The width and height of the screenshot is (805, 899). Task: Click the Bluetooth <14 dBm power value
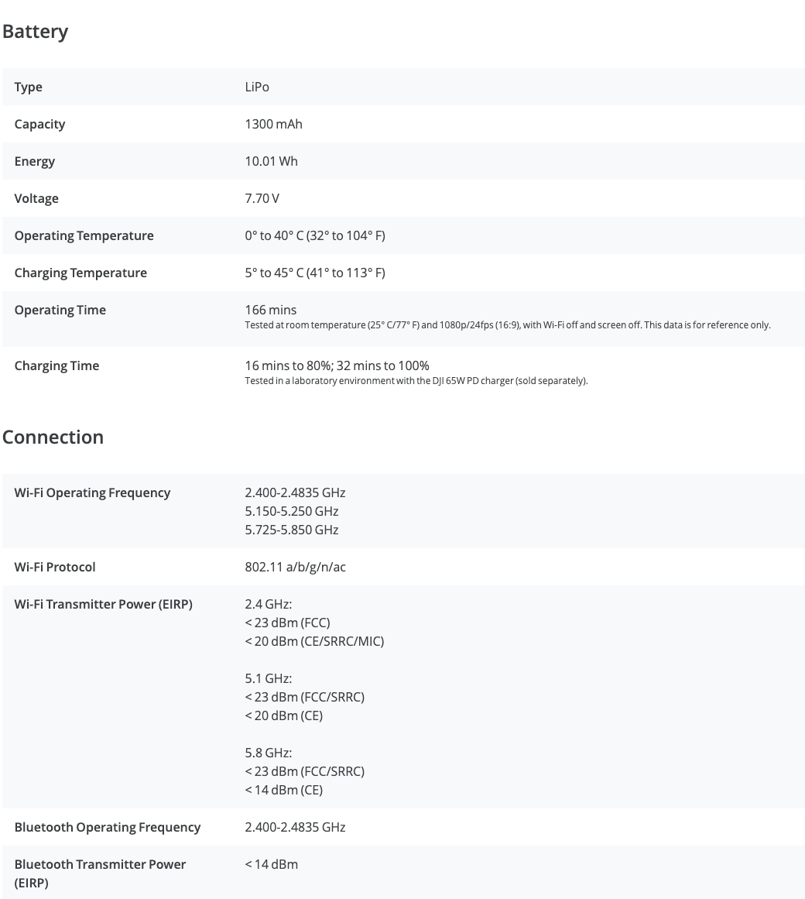click(271, 865)
